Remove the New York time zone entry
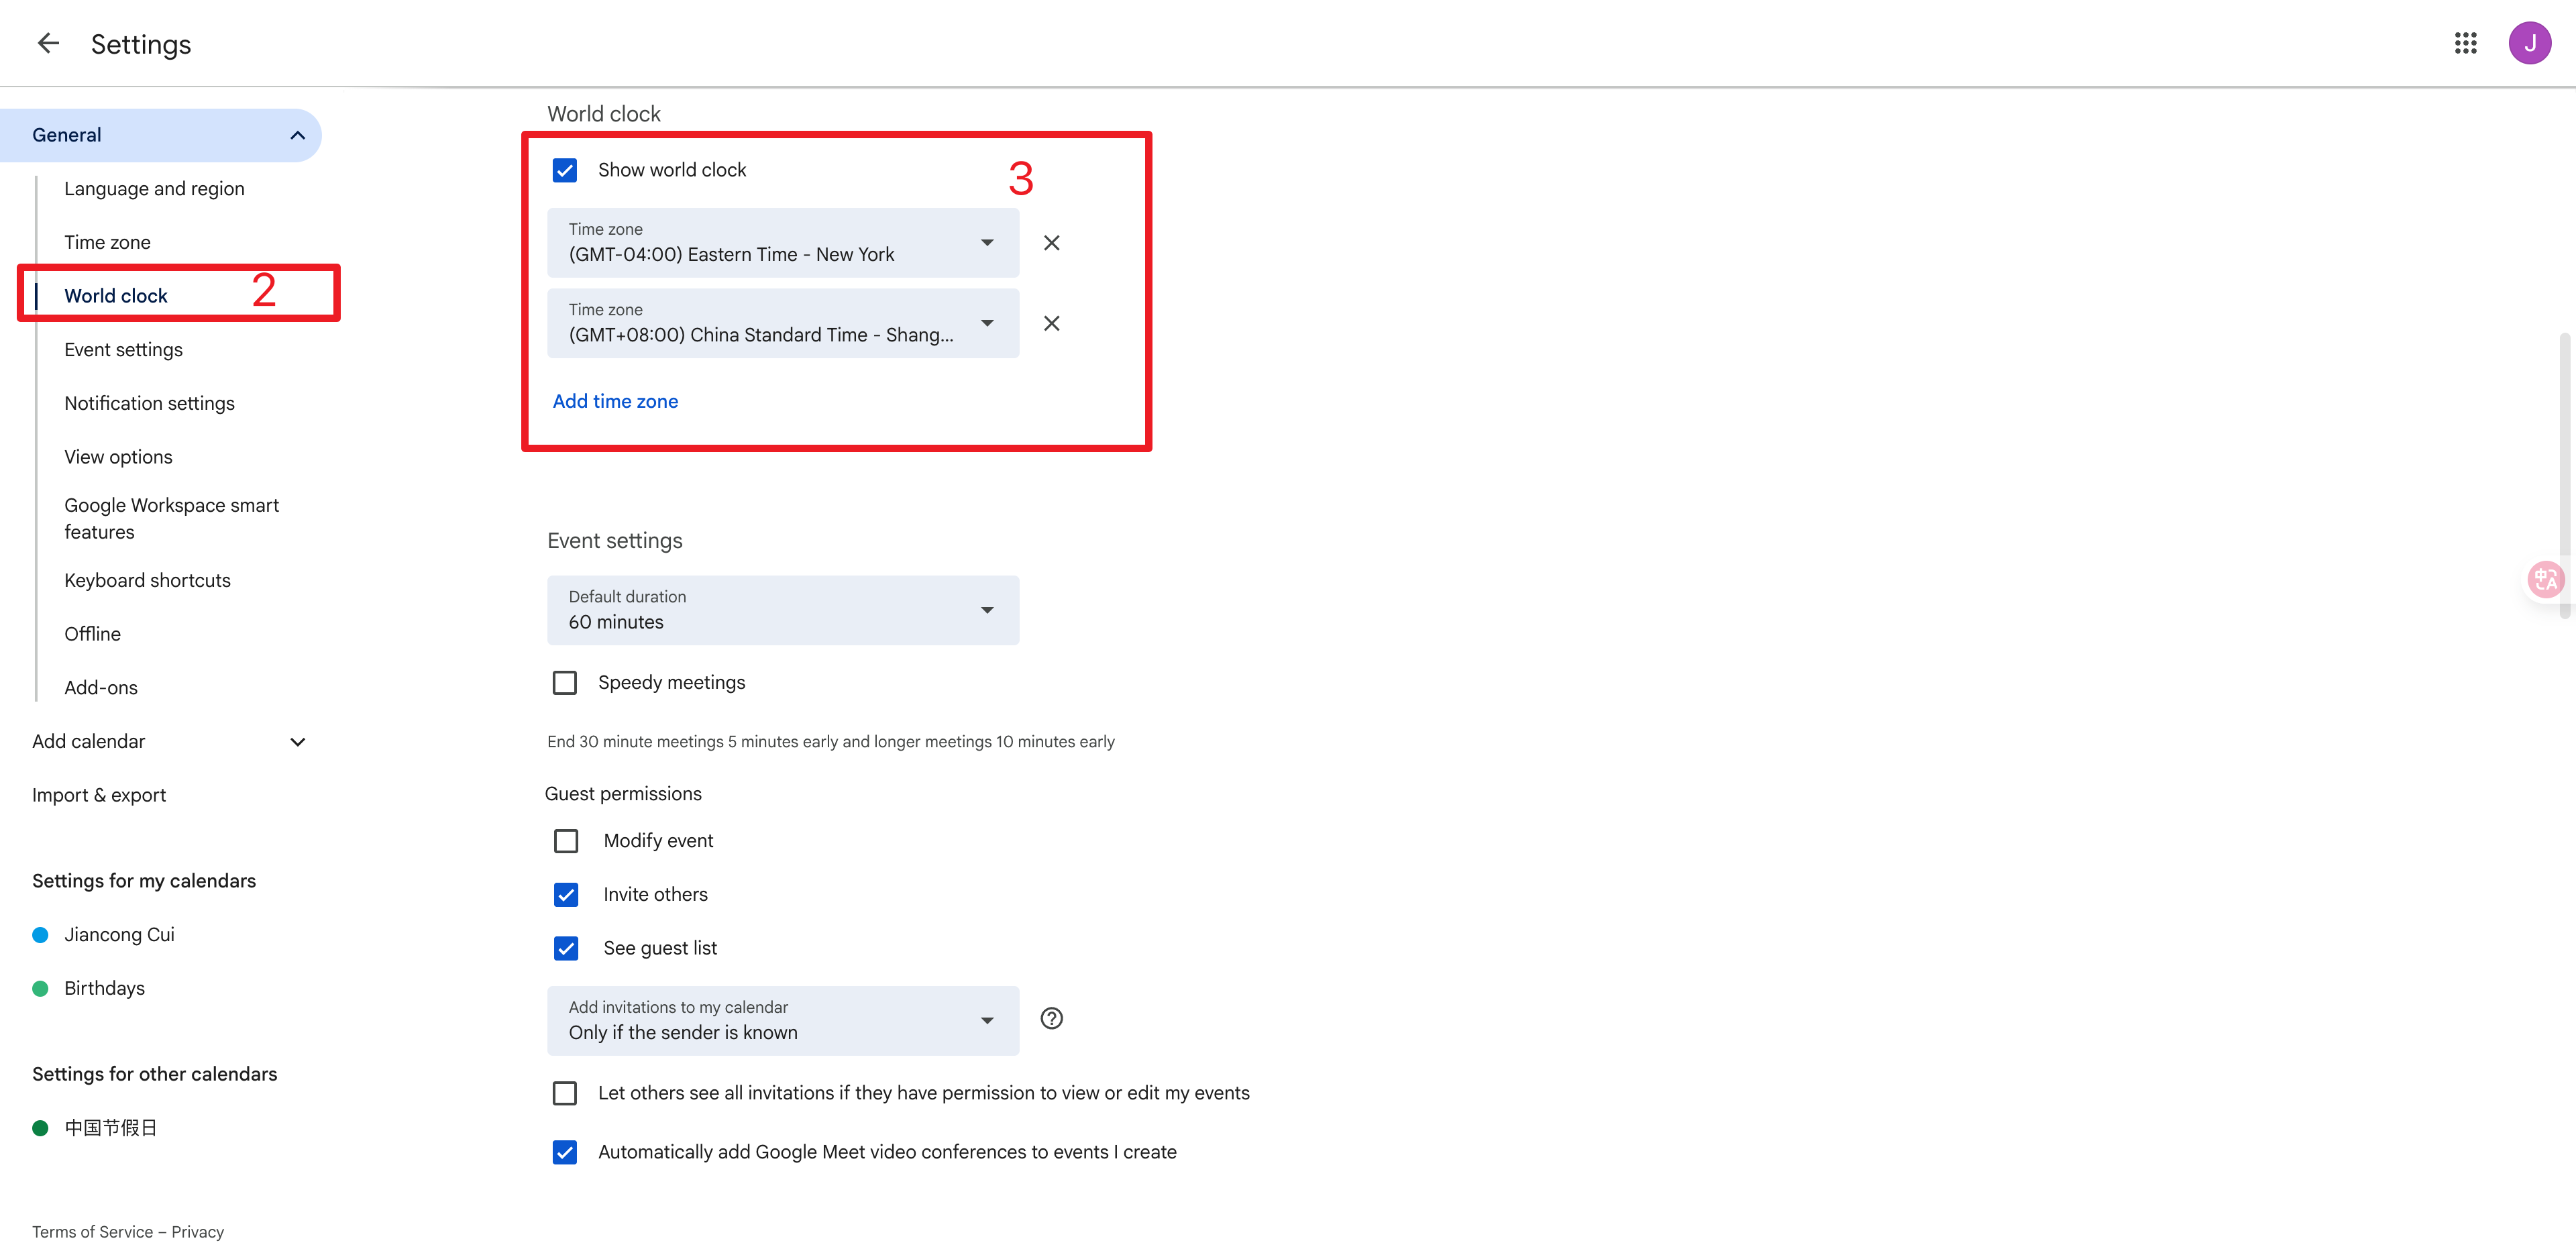Screen dimensions: 2576x1253 click(1051, 243)
